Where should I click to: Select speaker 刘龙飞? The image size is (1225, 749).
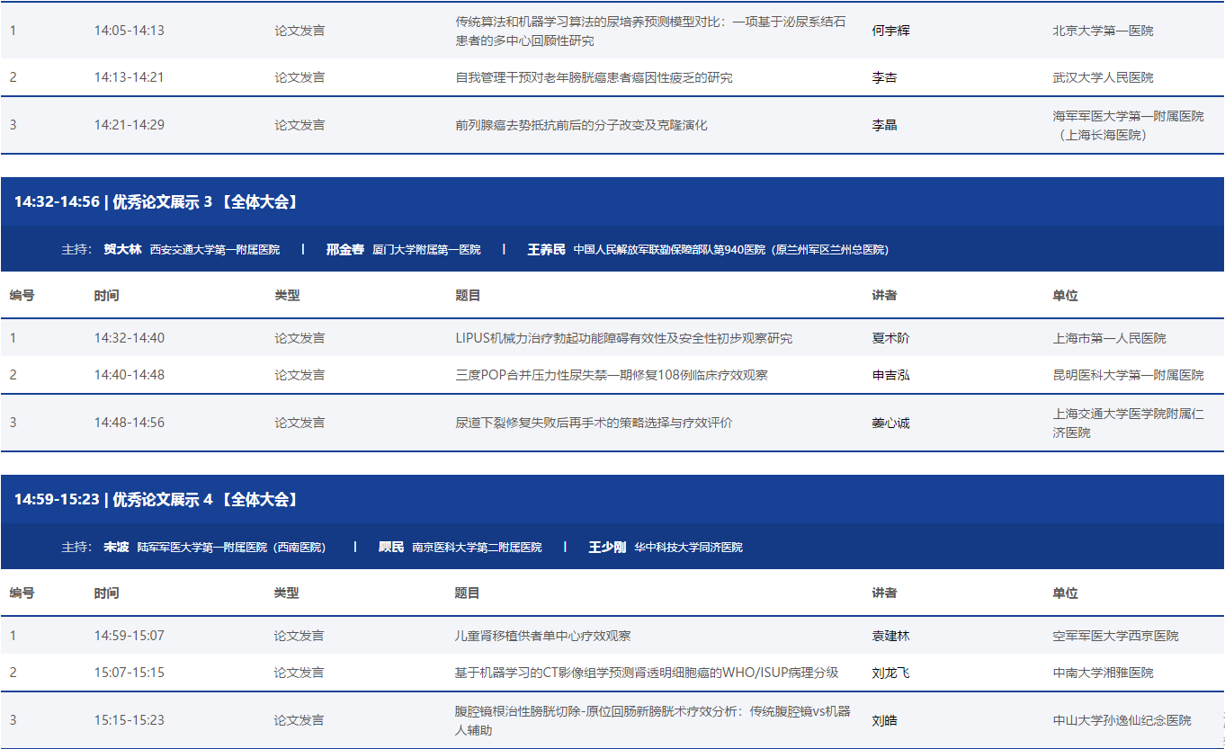890,673
